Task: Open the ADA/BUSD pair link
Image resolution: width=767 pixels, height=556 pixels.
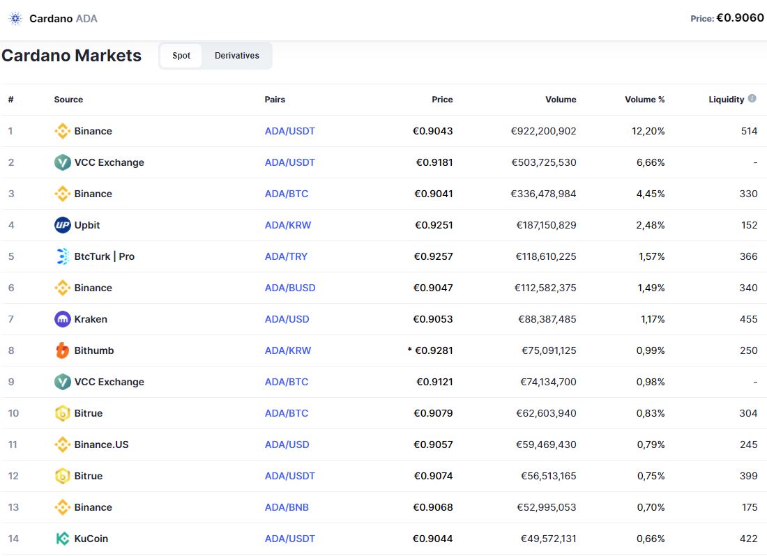Action: [x=290, y=288]
